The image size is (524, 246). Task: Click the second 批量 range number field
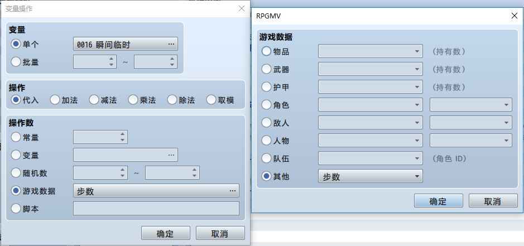click(155, 62)
